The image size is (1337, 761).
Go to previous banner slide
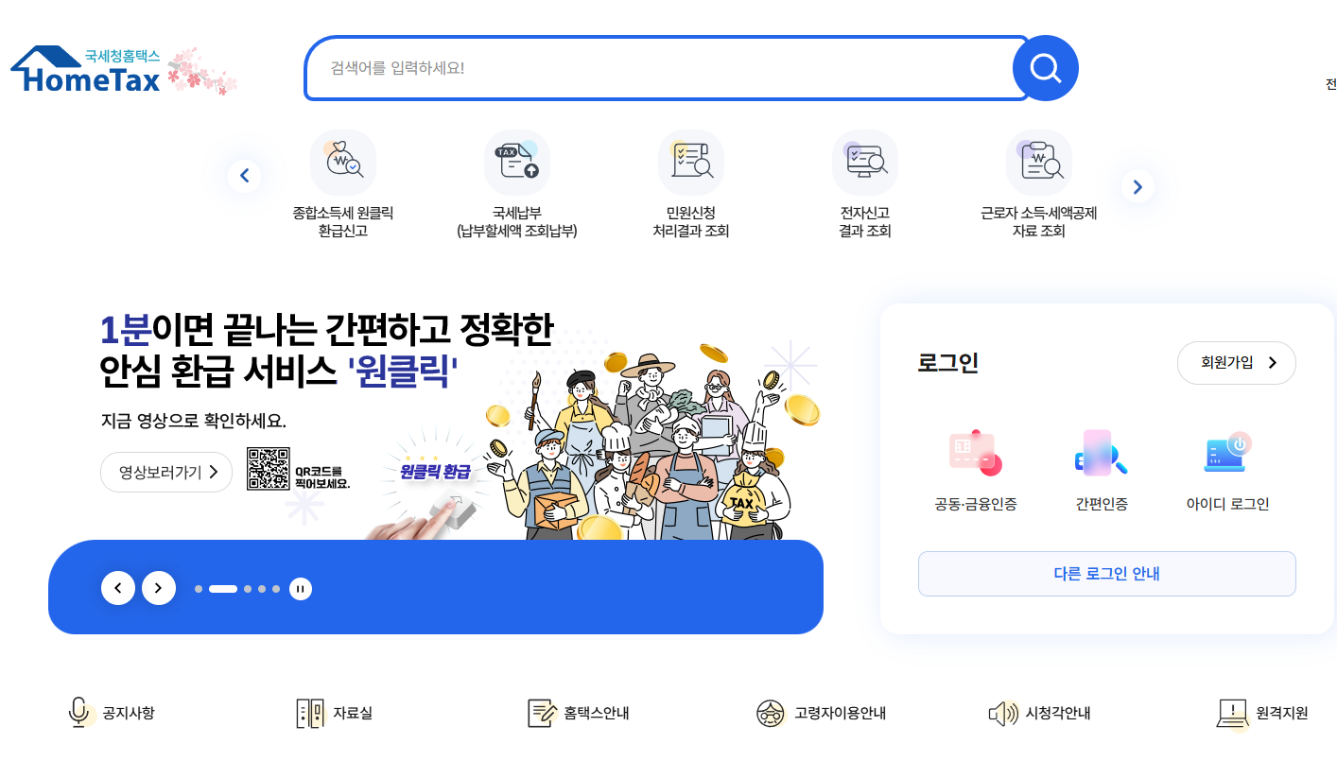click(x=118, y=588)
